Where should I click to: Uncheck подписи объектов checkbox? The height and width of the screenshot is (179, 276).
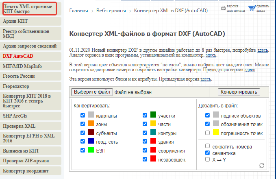207,115
